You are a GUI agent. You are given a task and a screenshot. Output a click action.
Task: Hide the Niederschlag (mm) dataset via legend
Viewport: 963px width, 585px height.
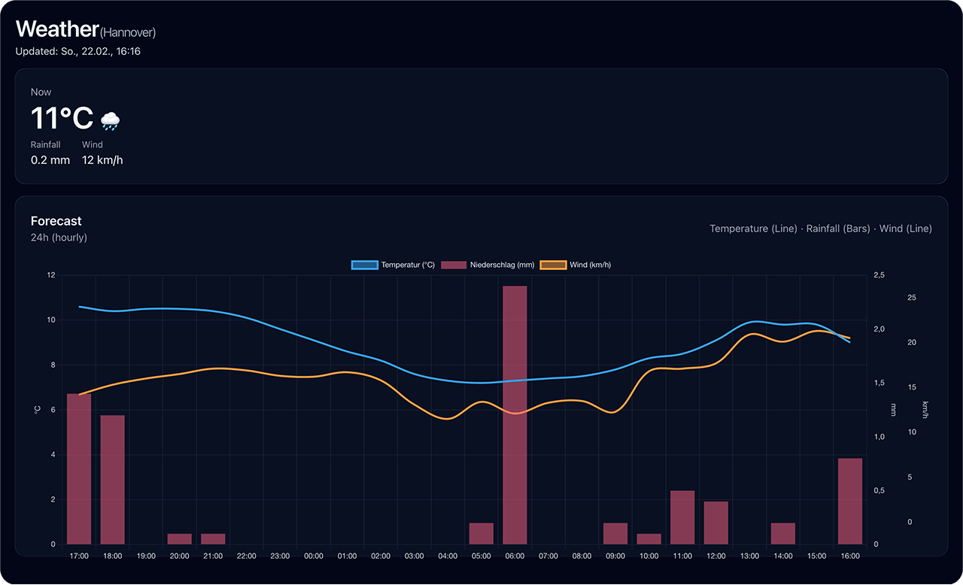click(x=502, y=265)
